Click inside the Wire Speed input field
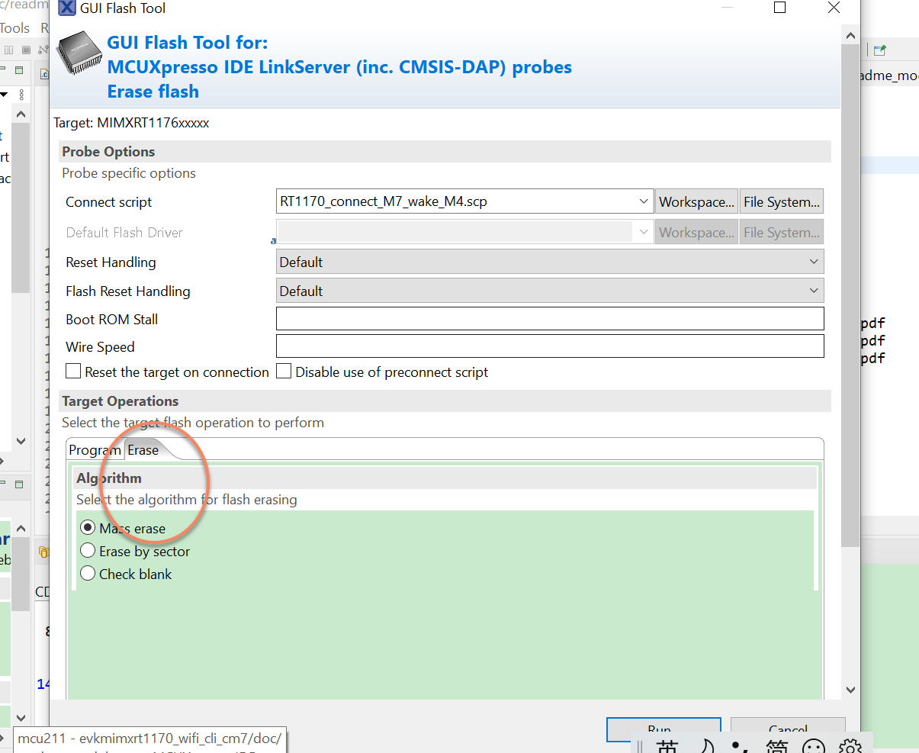The height and width of the screenshot is (753, 919). (534, 346)
